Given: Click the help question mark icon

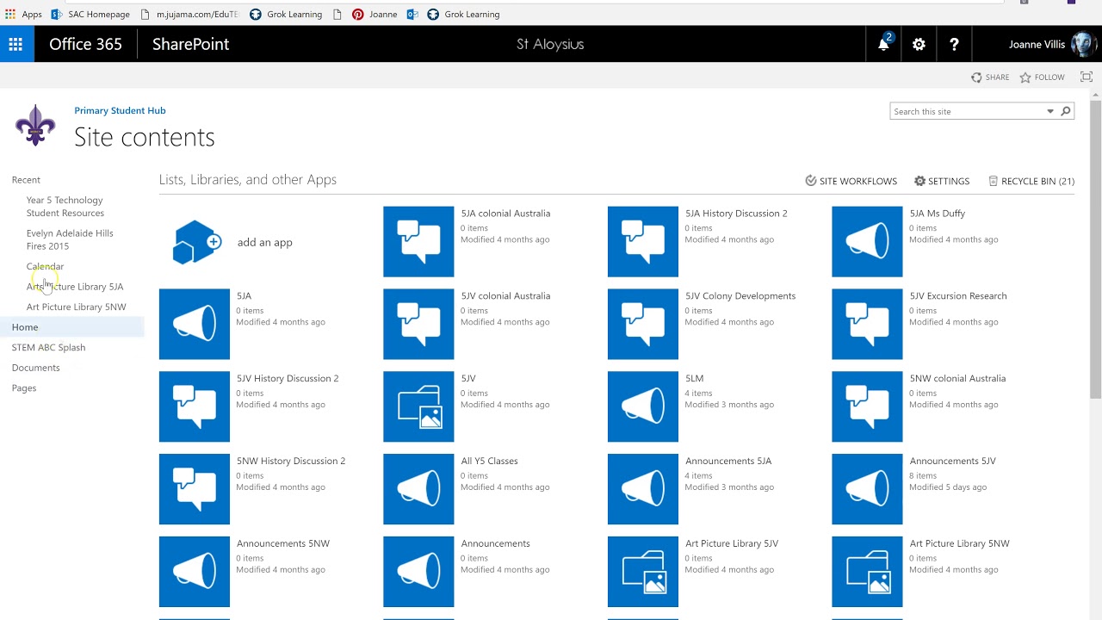Looking at the screenshot, I should coord(954,44).
